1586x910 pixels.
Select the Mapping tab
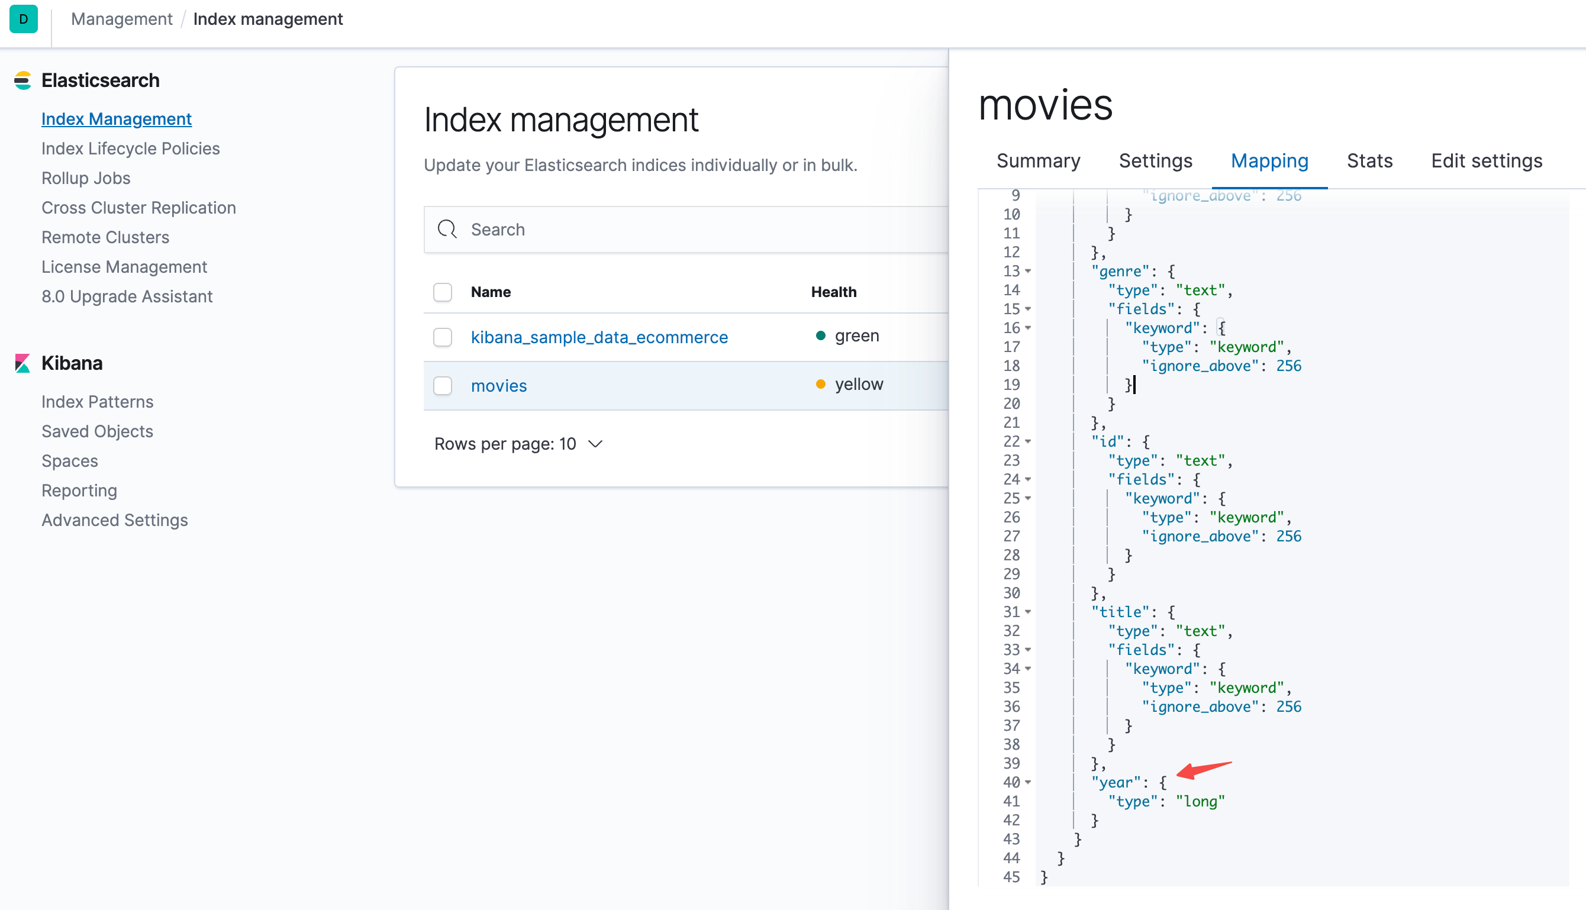pyautogui.click(x=1269, y=160)
